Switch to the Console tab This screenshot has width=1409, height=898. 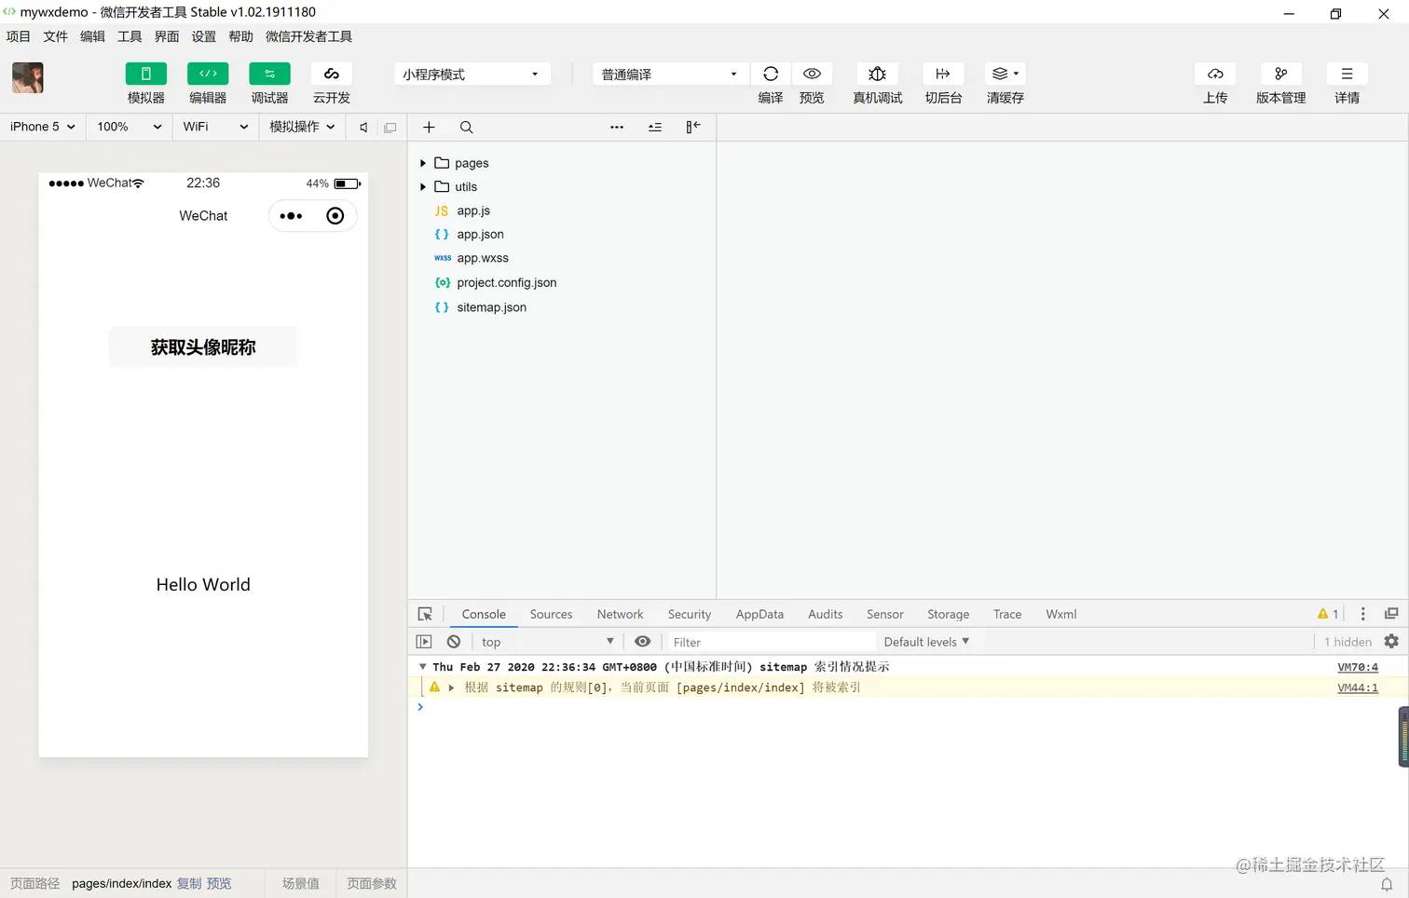(484, 614)
